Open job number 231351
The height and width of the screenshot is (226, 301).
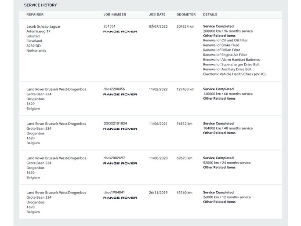(x=109, y=26)
